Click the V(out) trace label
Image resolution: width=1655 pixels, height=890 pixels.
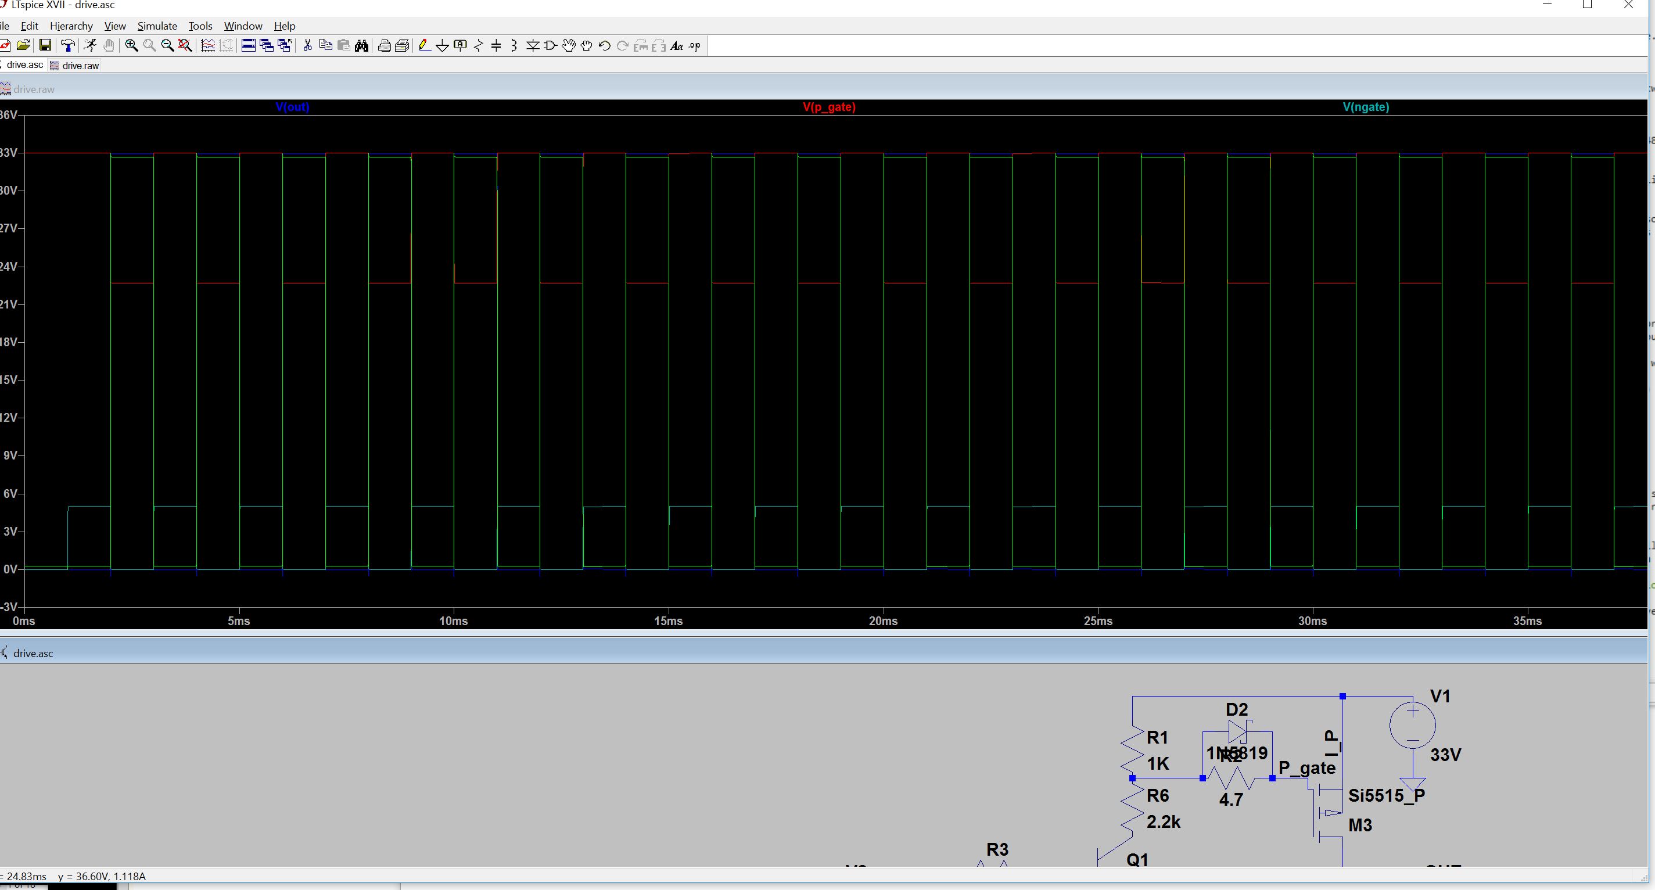(x=292, y=107)
